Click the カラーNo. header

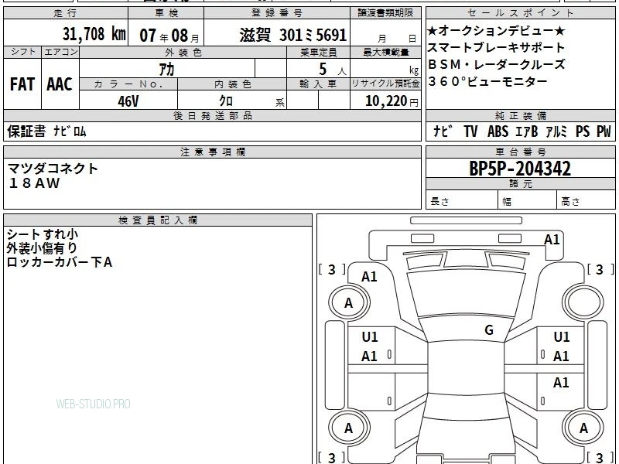[x=128, y=84]
